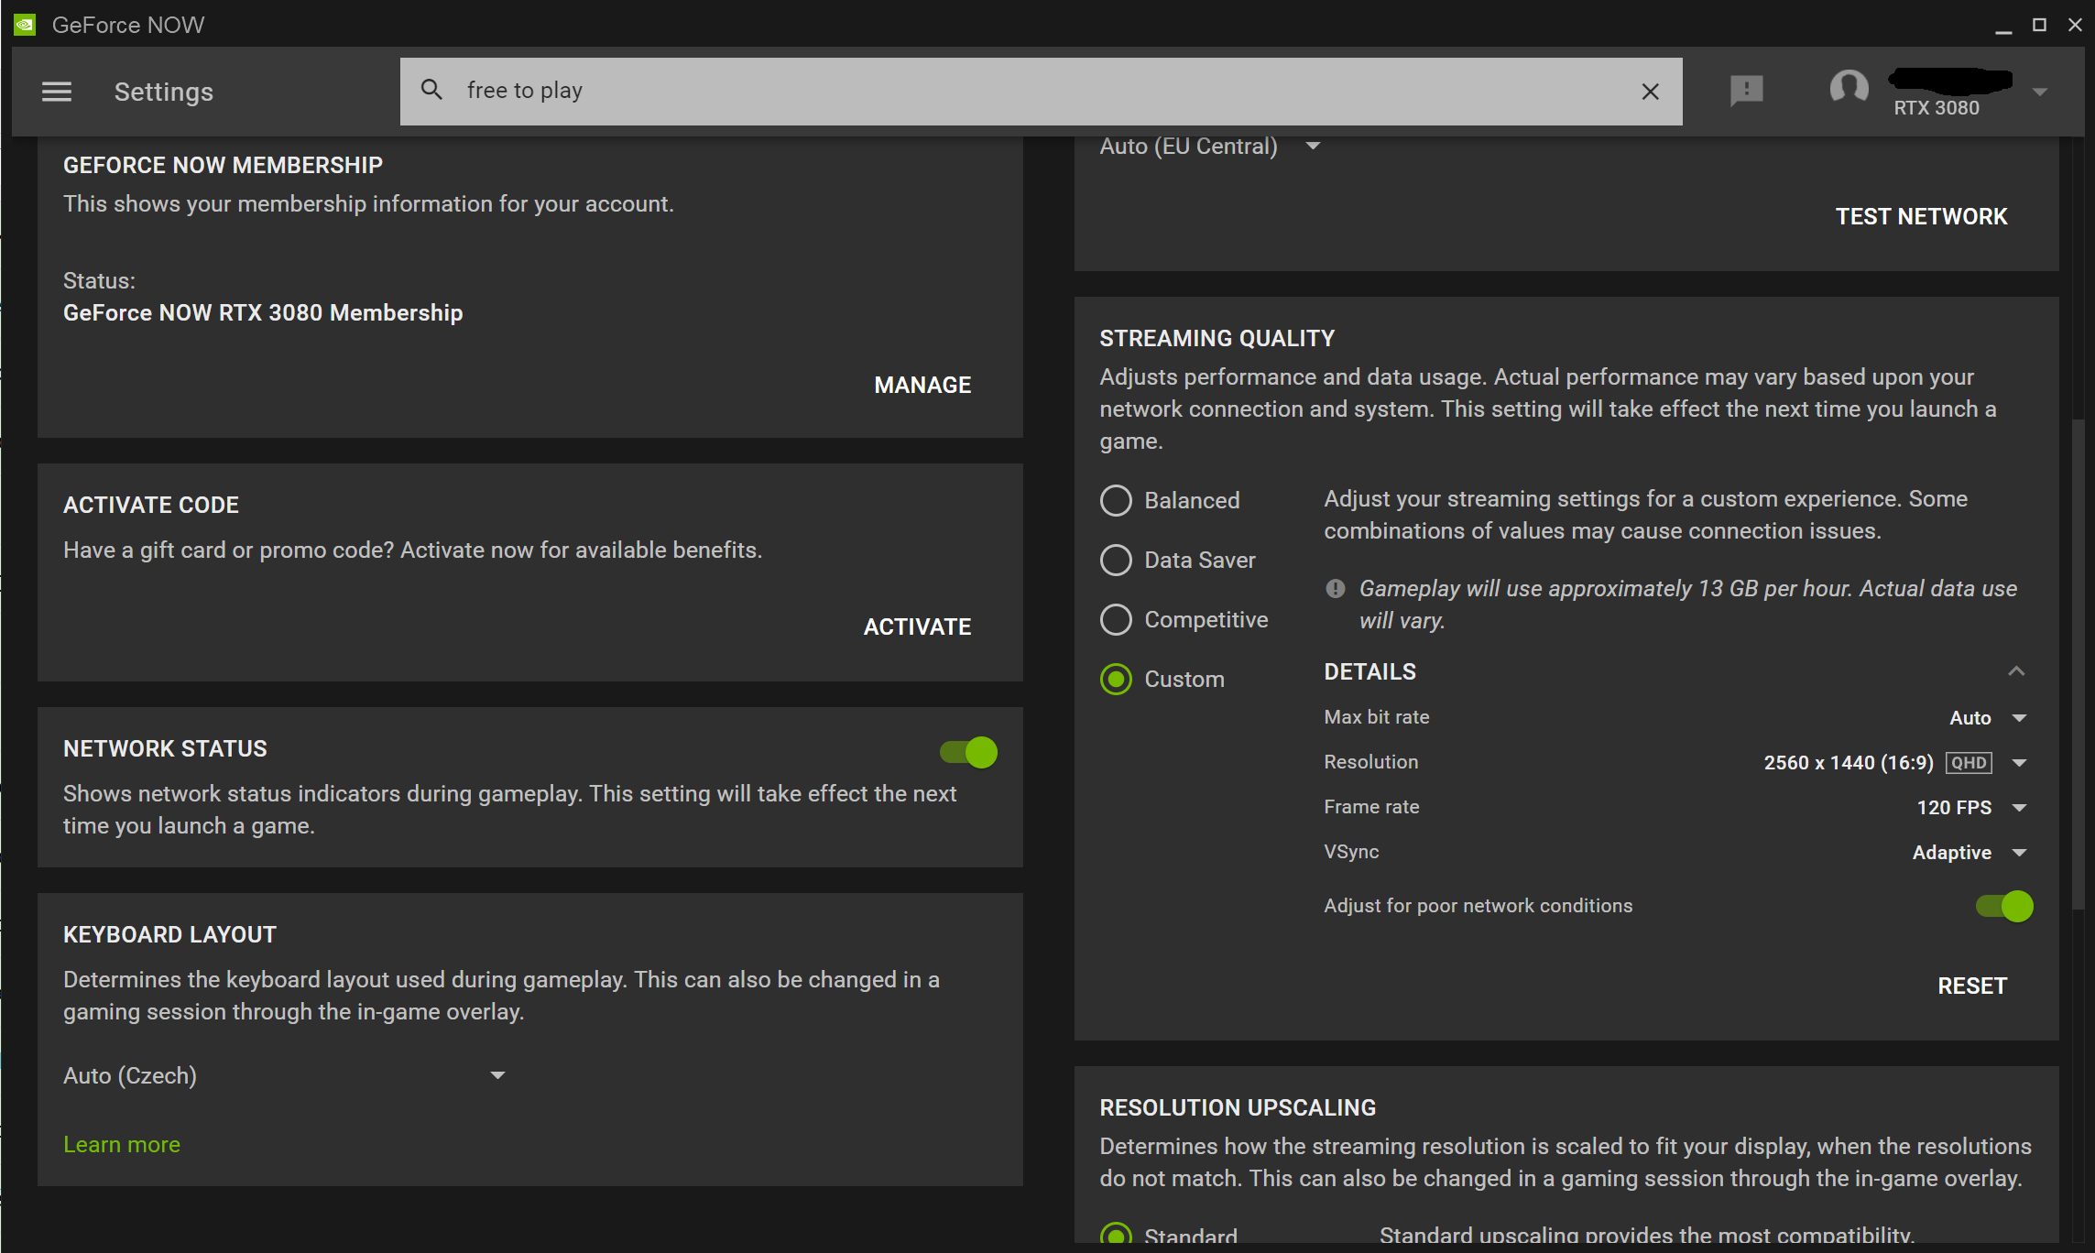Click the MANAGE membership button
2095x1253 pixels.
tap(922, 385)
